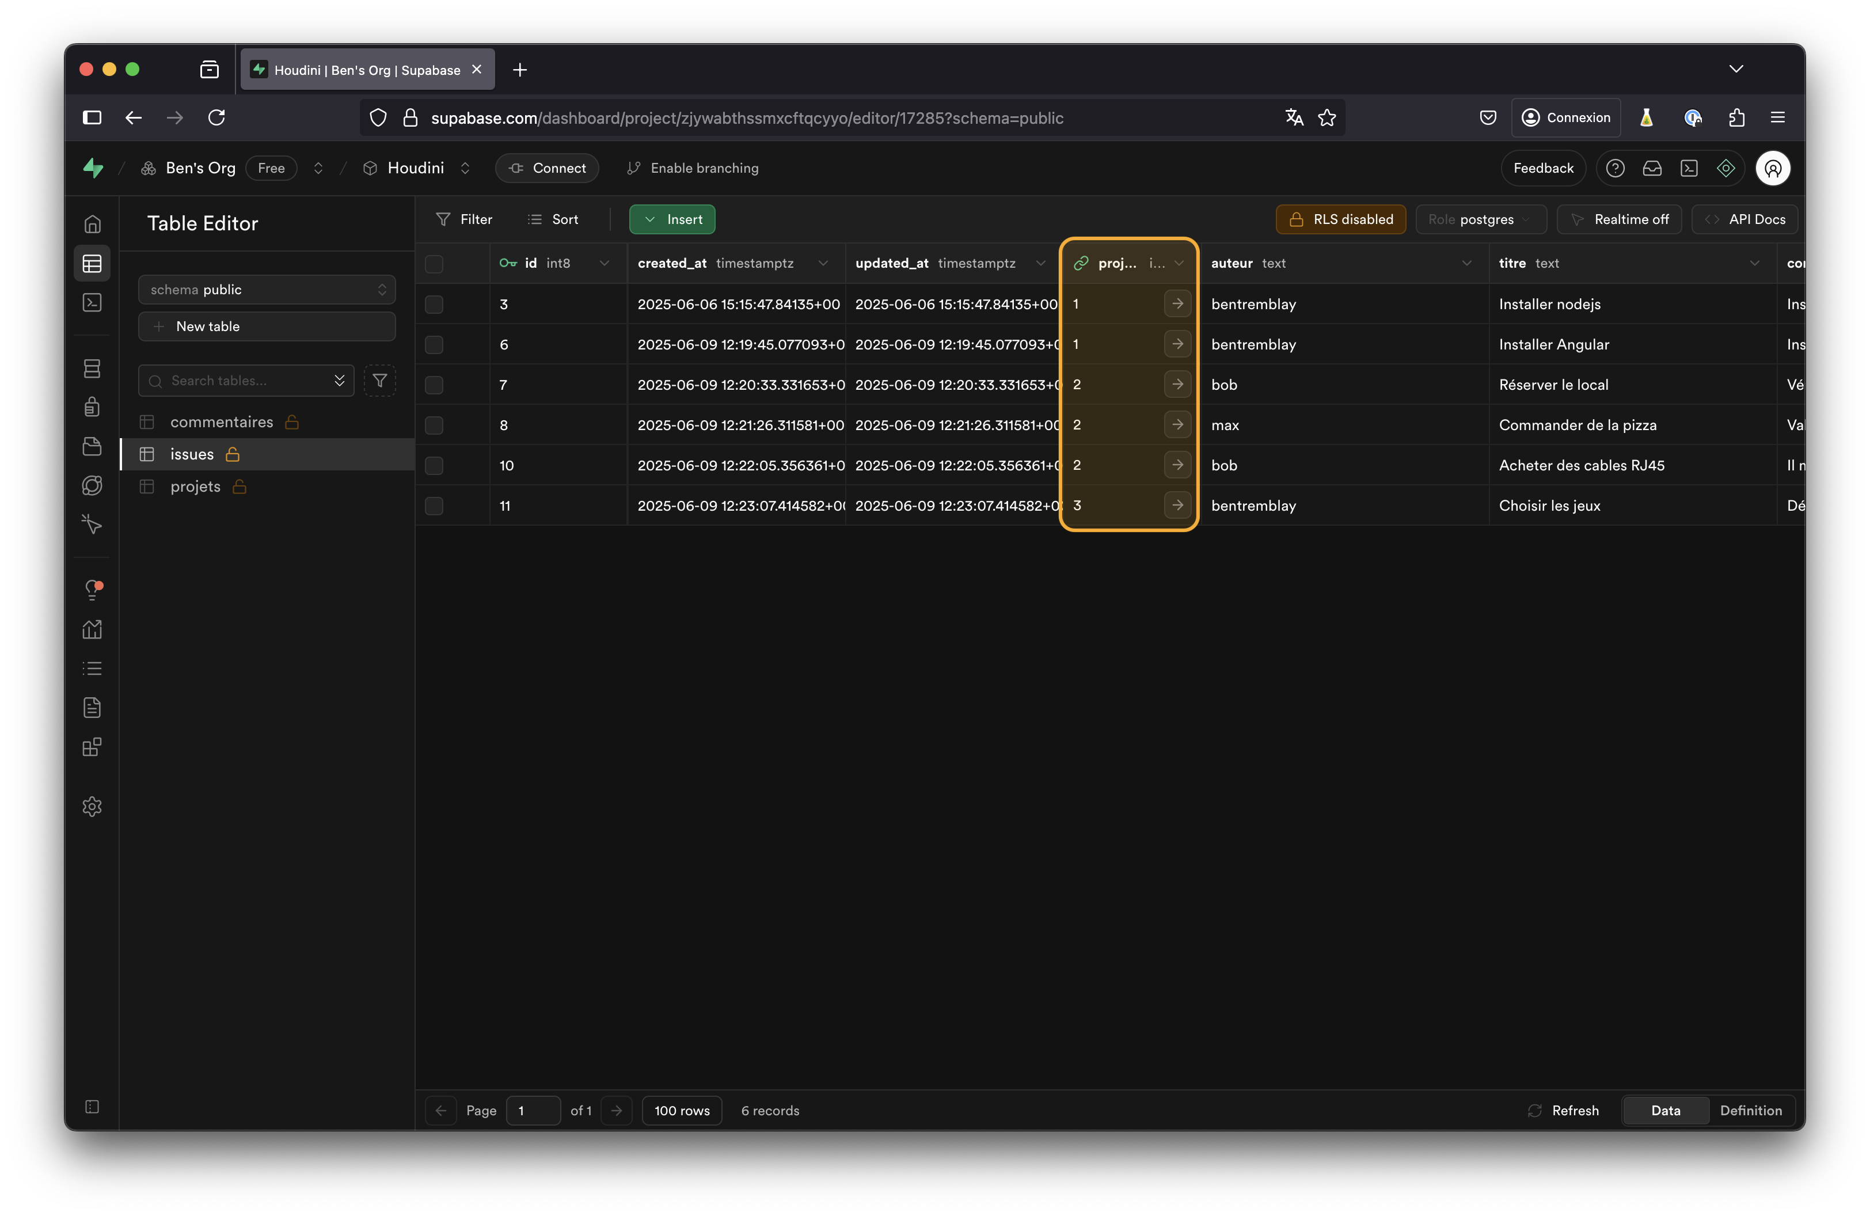Viewport: 1870px width, 1216px height.
Task: Click the Insert button
Action: [672, 219]
